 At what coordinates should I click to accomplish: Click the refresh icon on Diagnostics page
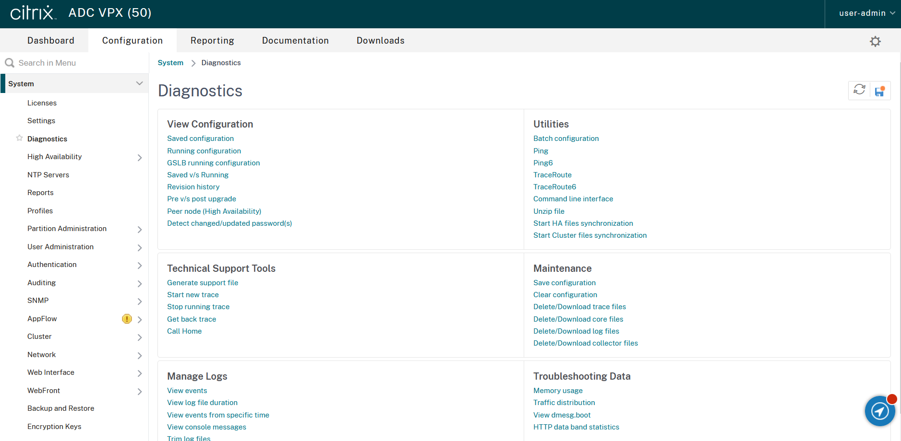[x=859, y=90]
